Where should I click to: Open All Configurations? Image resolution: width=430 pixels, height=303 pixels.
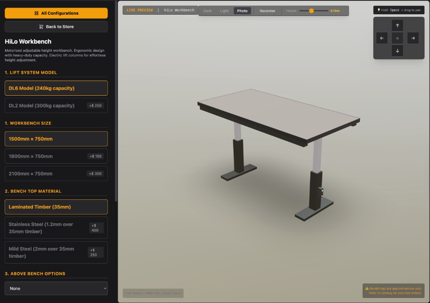(56, 13)
